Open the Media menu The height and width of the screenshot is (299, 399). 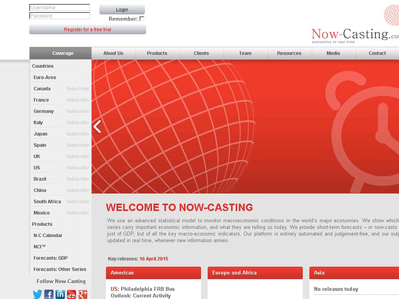coord(334,53)
